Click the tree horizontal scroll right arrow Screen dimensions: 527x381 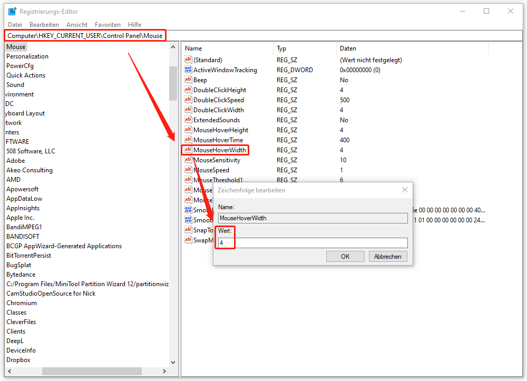pyautogui.click(x=164, y=372)
